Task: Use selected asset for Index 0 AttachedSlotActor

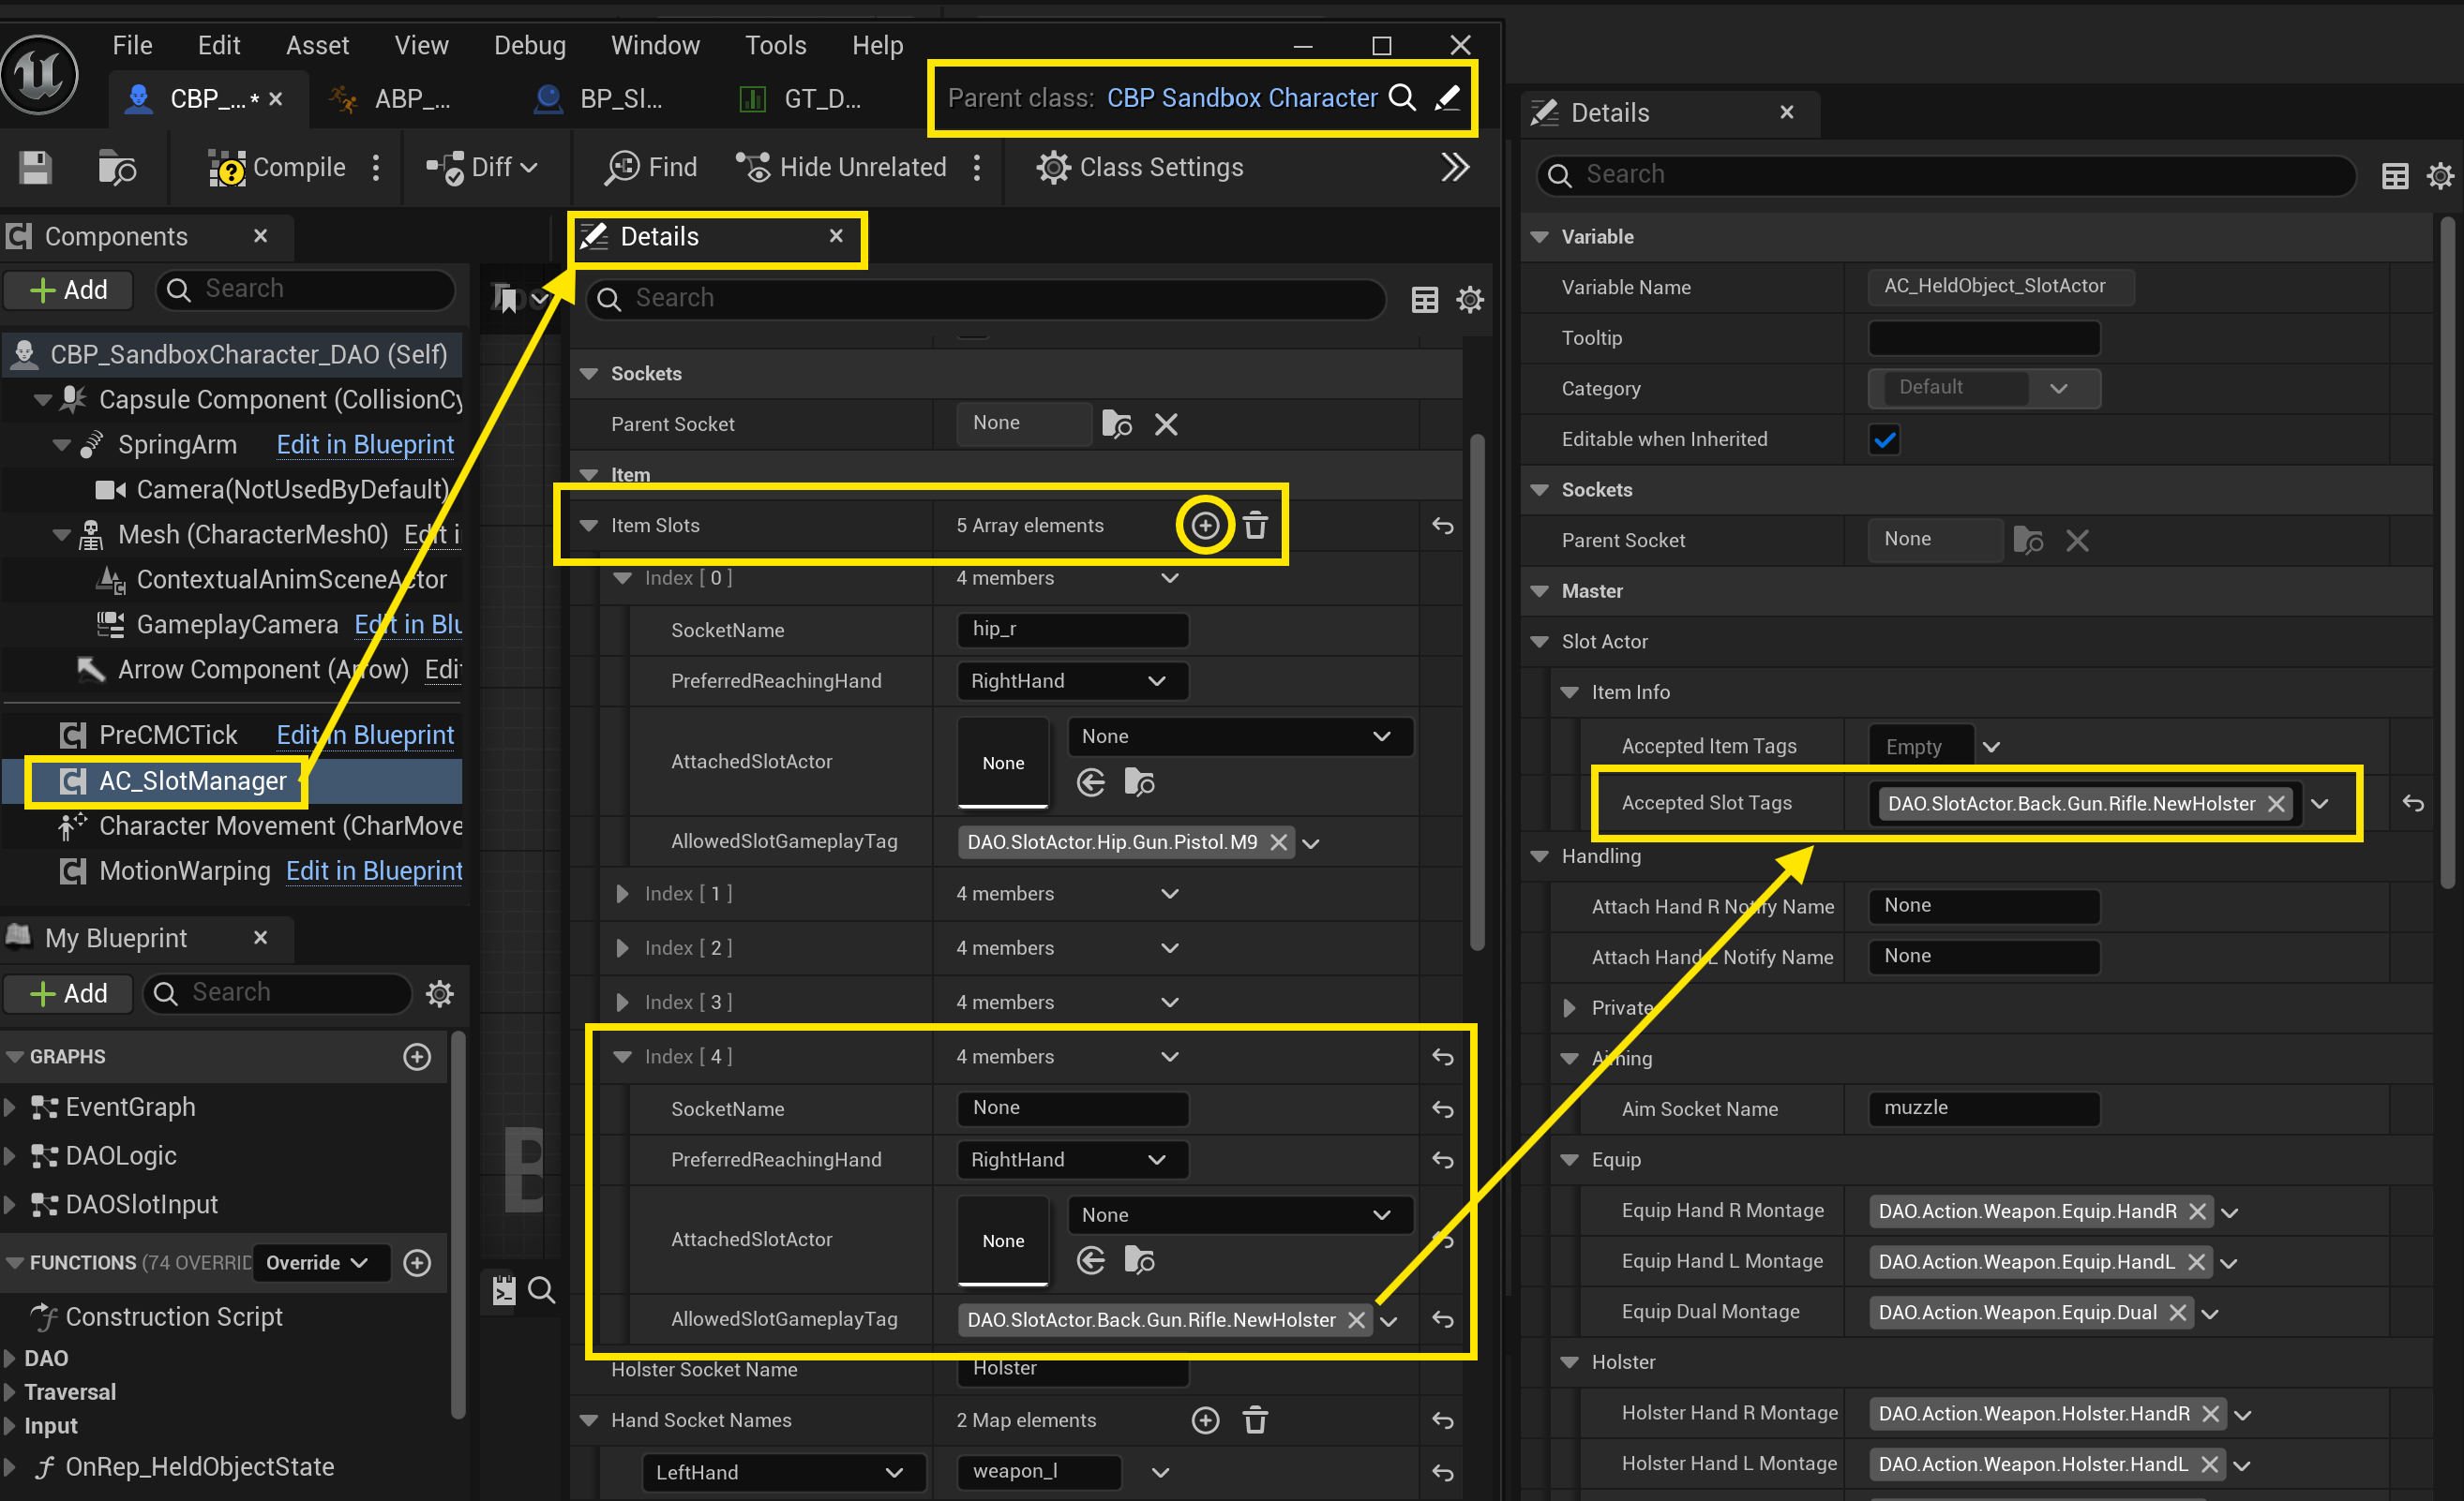Action: tap(1091, 782)
